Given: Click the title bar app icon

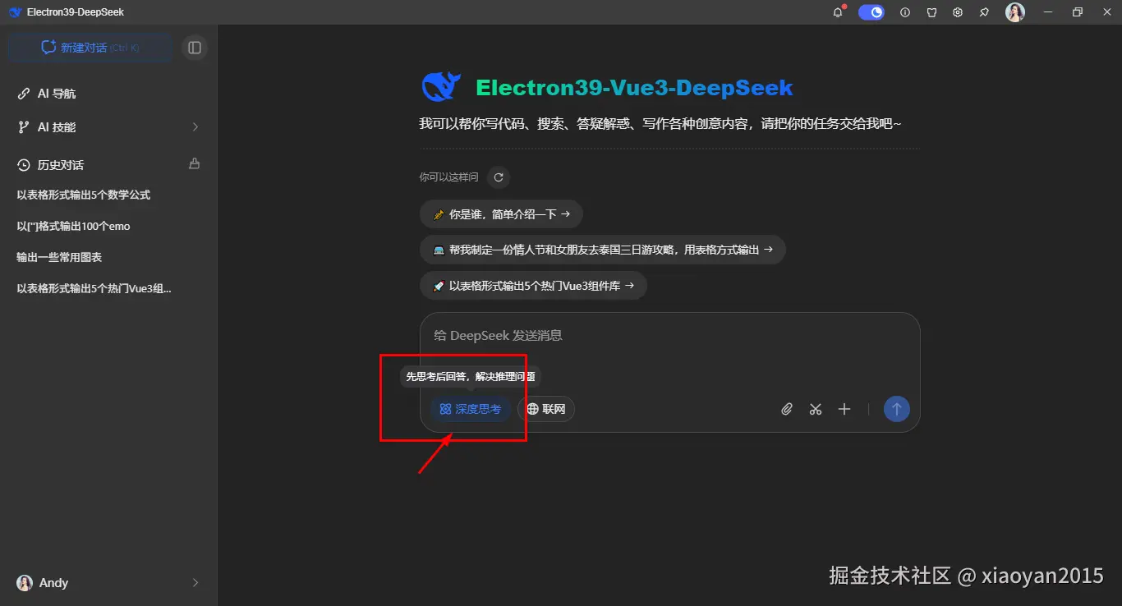Looking at the screenshot, I should point(15,12).
